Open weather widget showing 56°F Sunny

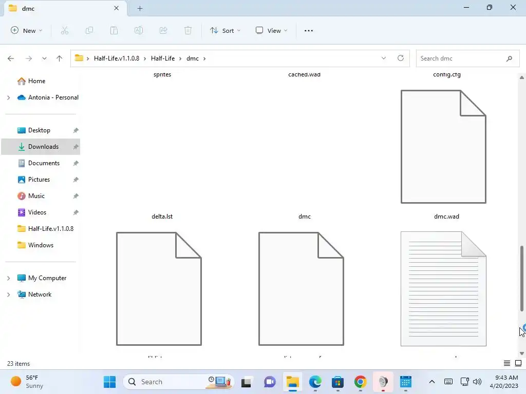click(27, 382)
